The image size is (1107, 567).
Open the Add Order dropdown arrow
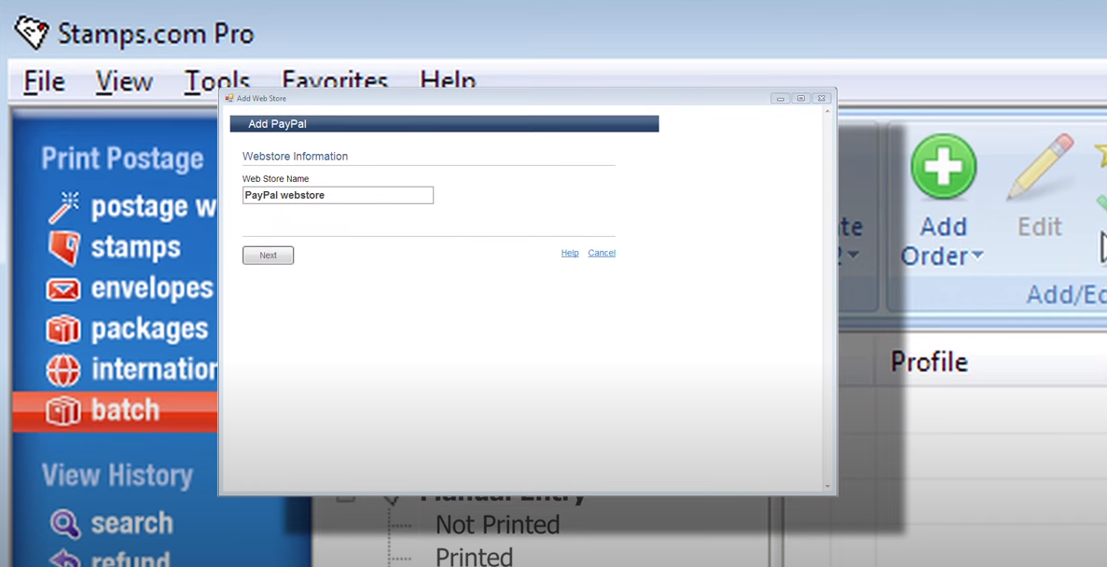pyautogui.click(x=977, y=256)
